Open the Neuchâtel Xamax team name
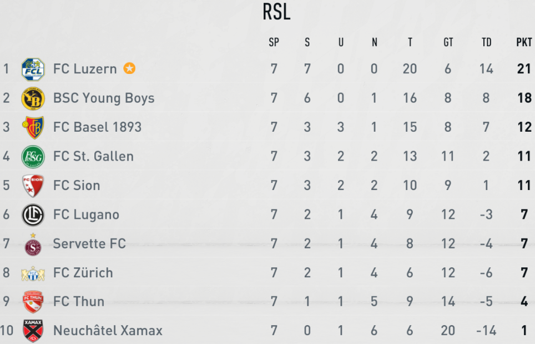Screen dimensions: 535x344 (x=108, y=331)
